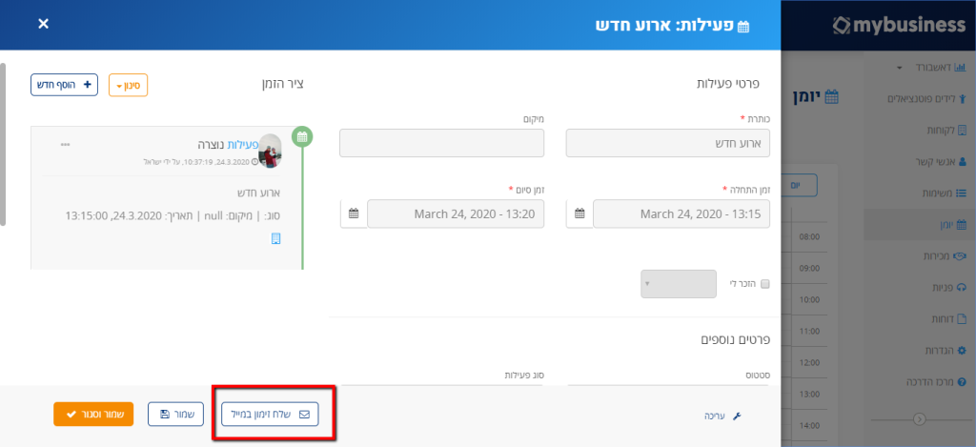
Task: Click 'הוסף חדש' add new button
Action: point(64,85)
